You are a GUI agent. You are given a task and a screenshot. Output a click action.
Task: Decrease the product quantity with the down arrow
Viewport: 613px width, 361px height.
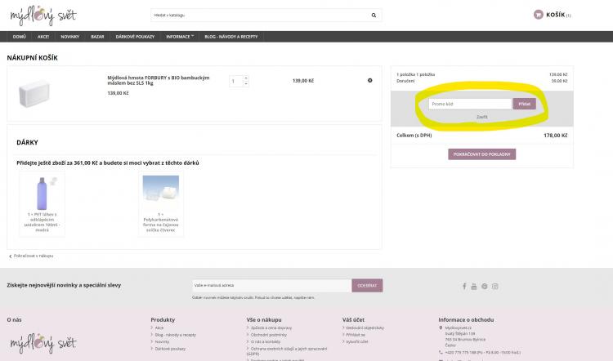[246, 83]
